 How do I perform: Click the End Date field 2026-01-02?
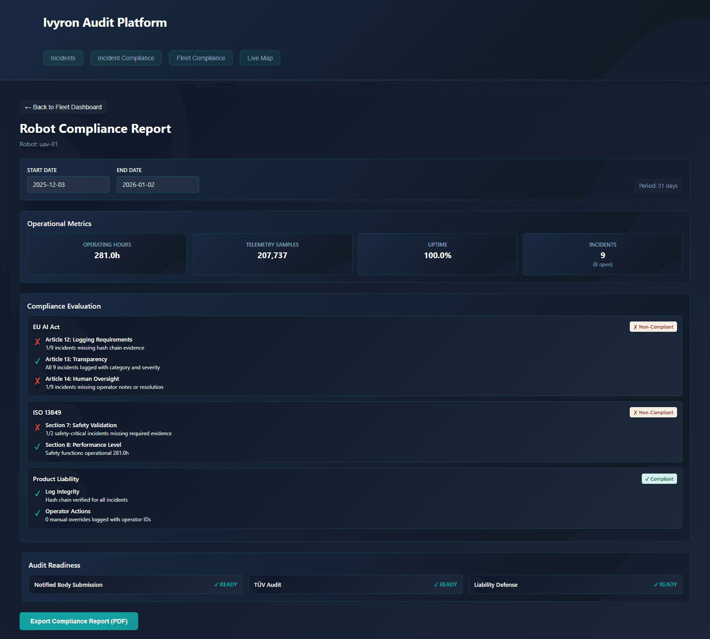click(x=158, y=185)
